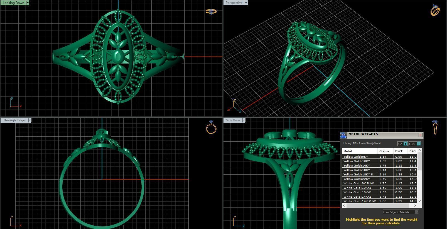The height and width of the screenshot is (229, 447).
Task: Click the Side View viewport label
Action: click(x=233, y=120)
